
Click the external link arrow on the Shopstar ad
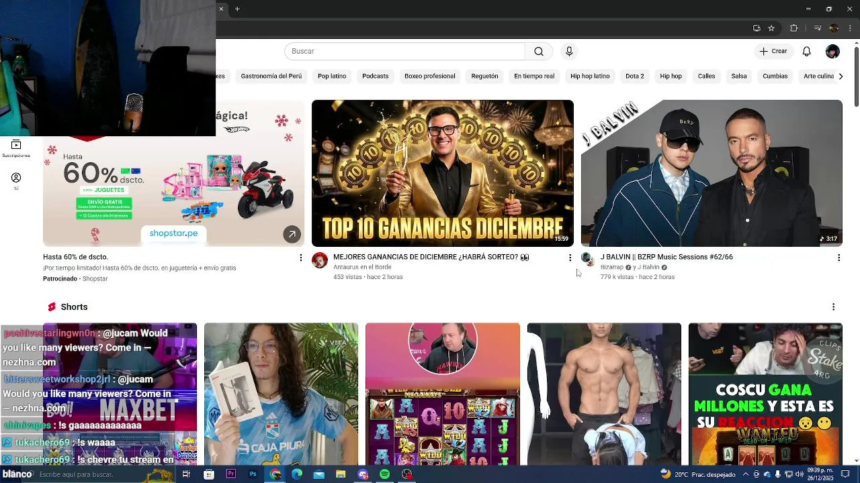pyautogui.click(x=292, y=234)
